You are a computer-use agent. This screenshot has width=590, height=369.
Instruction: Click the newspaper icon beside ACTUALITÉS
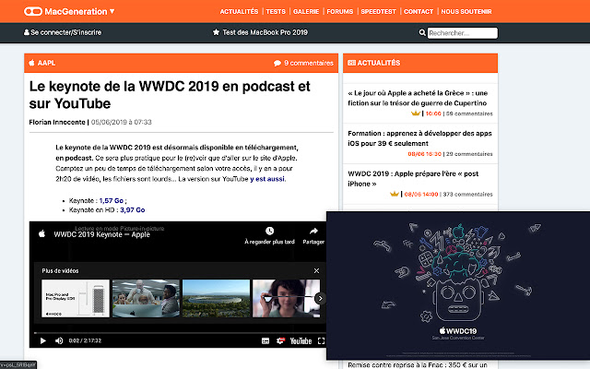(x=351, y=63)
